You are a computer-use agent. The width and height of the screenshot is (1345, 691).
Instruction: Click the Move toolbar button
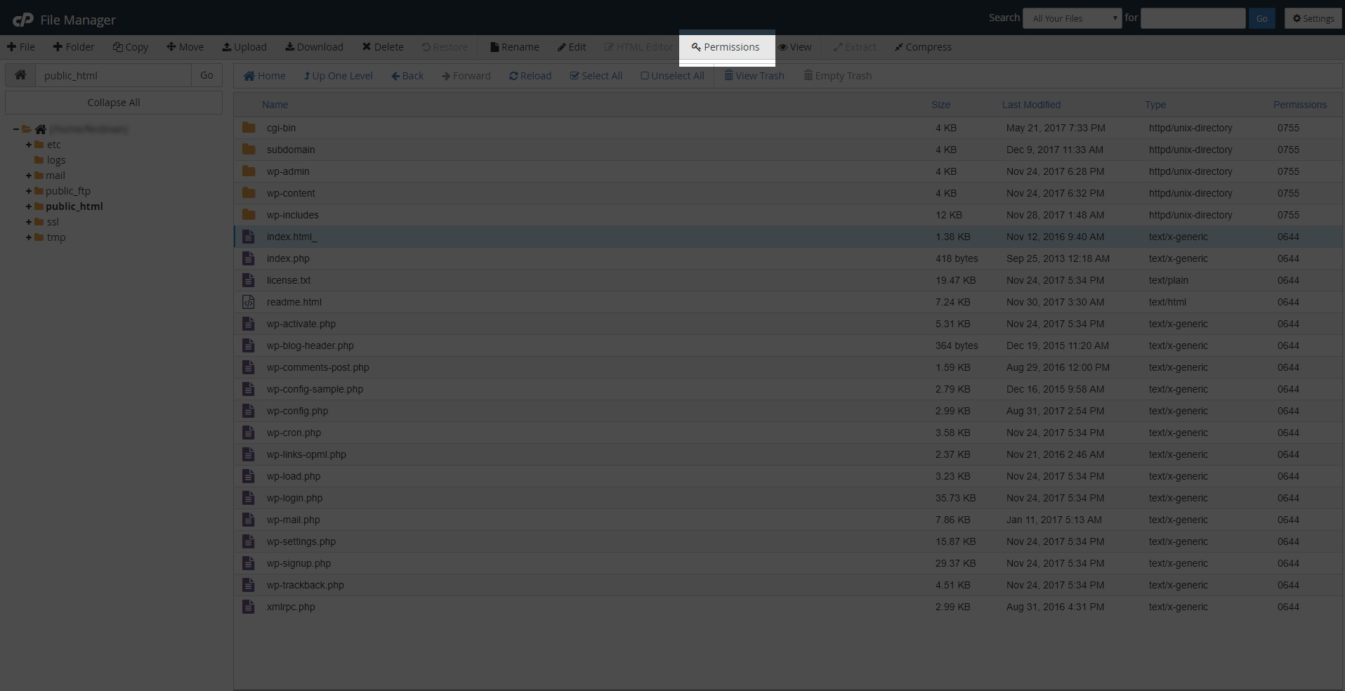[185, 47]
